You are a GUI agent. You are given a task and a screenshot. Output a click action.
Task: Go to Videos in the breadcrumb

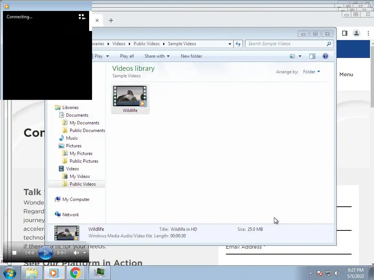point(119,44)
